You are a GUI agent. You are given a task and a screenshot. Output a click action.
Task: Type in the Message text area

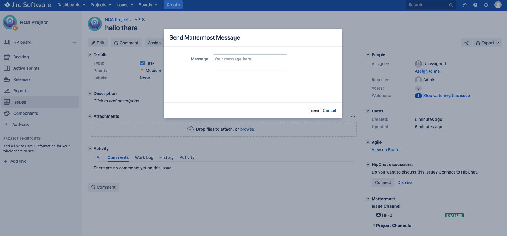point(250,62)
